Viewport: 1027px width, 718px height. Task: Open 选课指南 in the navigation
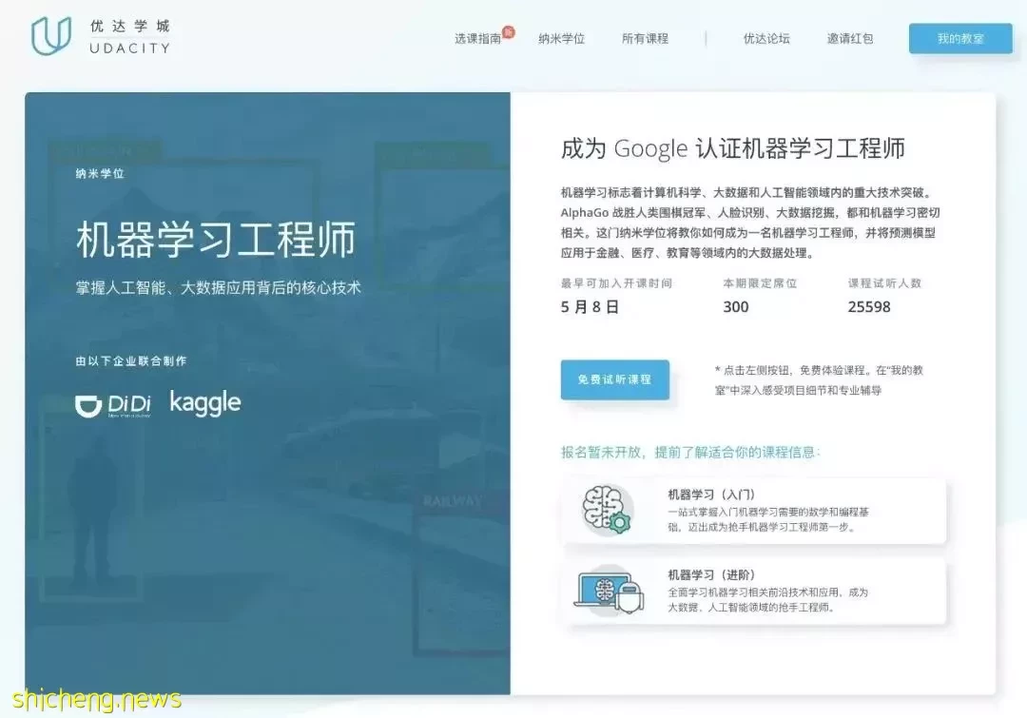pos(477,39)
